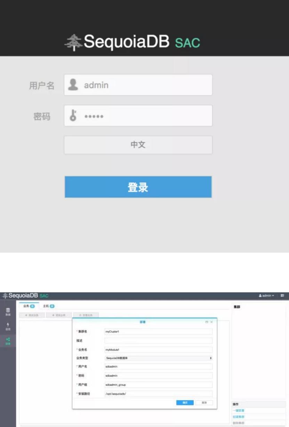Click the 业务名 field with myModule1
289x427 pixels.
point(158,350)
